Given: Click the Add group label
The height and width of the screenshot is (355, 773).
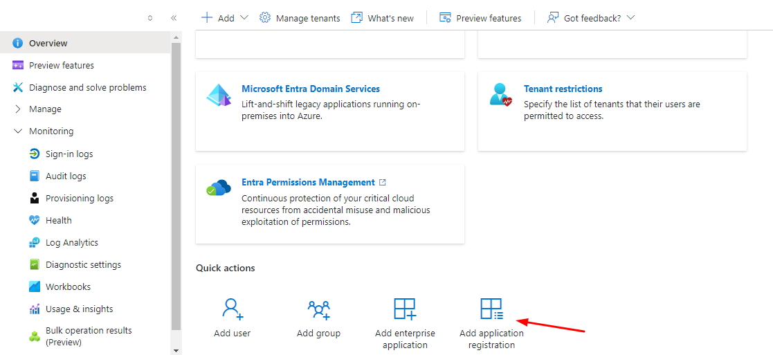Looking at the screenshot, I should tap(318, 334).
